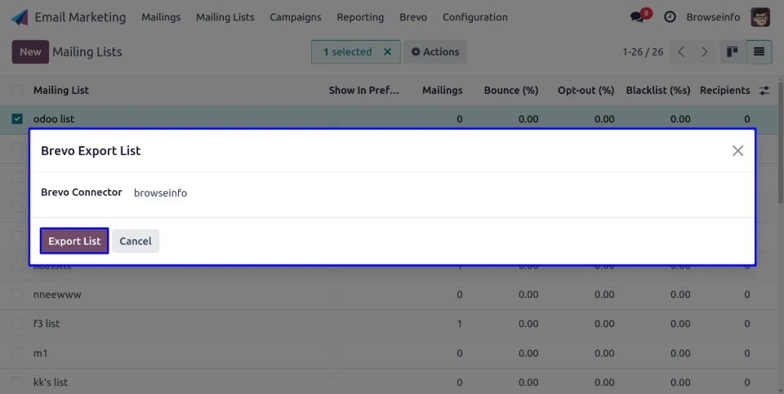Viewport: 784px width, 394px height.
Task: Open the Actions dropdown menu
Action: click(x=435, y=52)
